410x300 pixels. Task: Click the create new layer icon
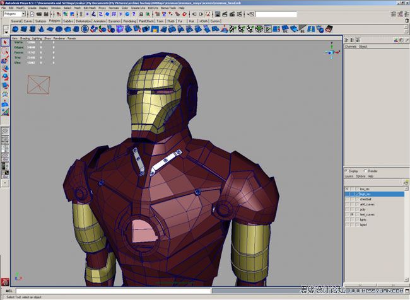pyautogui.click(x=406, y=182)
